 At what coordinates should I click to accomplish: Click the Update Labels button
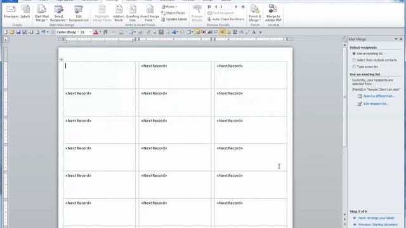click(x=174, y=19)
